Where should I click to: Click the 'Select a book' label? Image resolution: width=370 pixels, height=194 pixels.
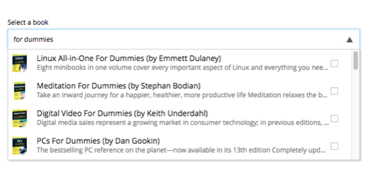(x=28, y=22)
